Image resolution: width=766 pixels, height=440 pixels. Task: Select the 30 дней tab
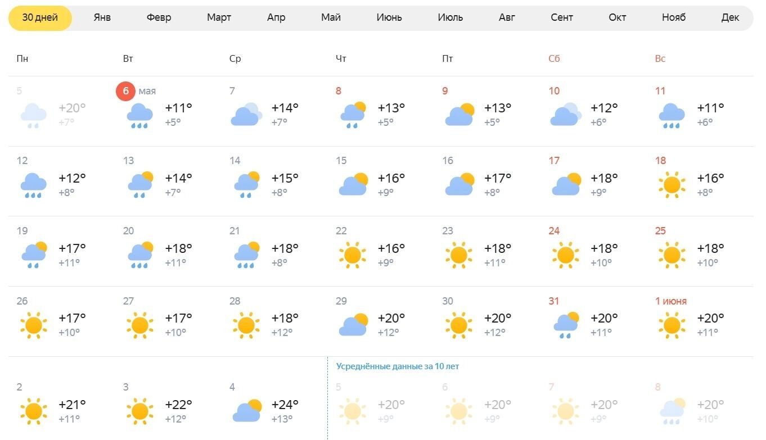[x=40, y=17]
